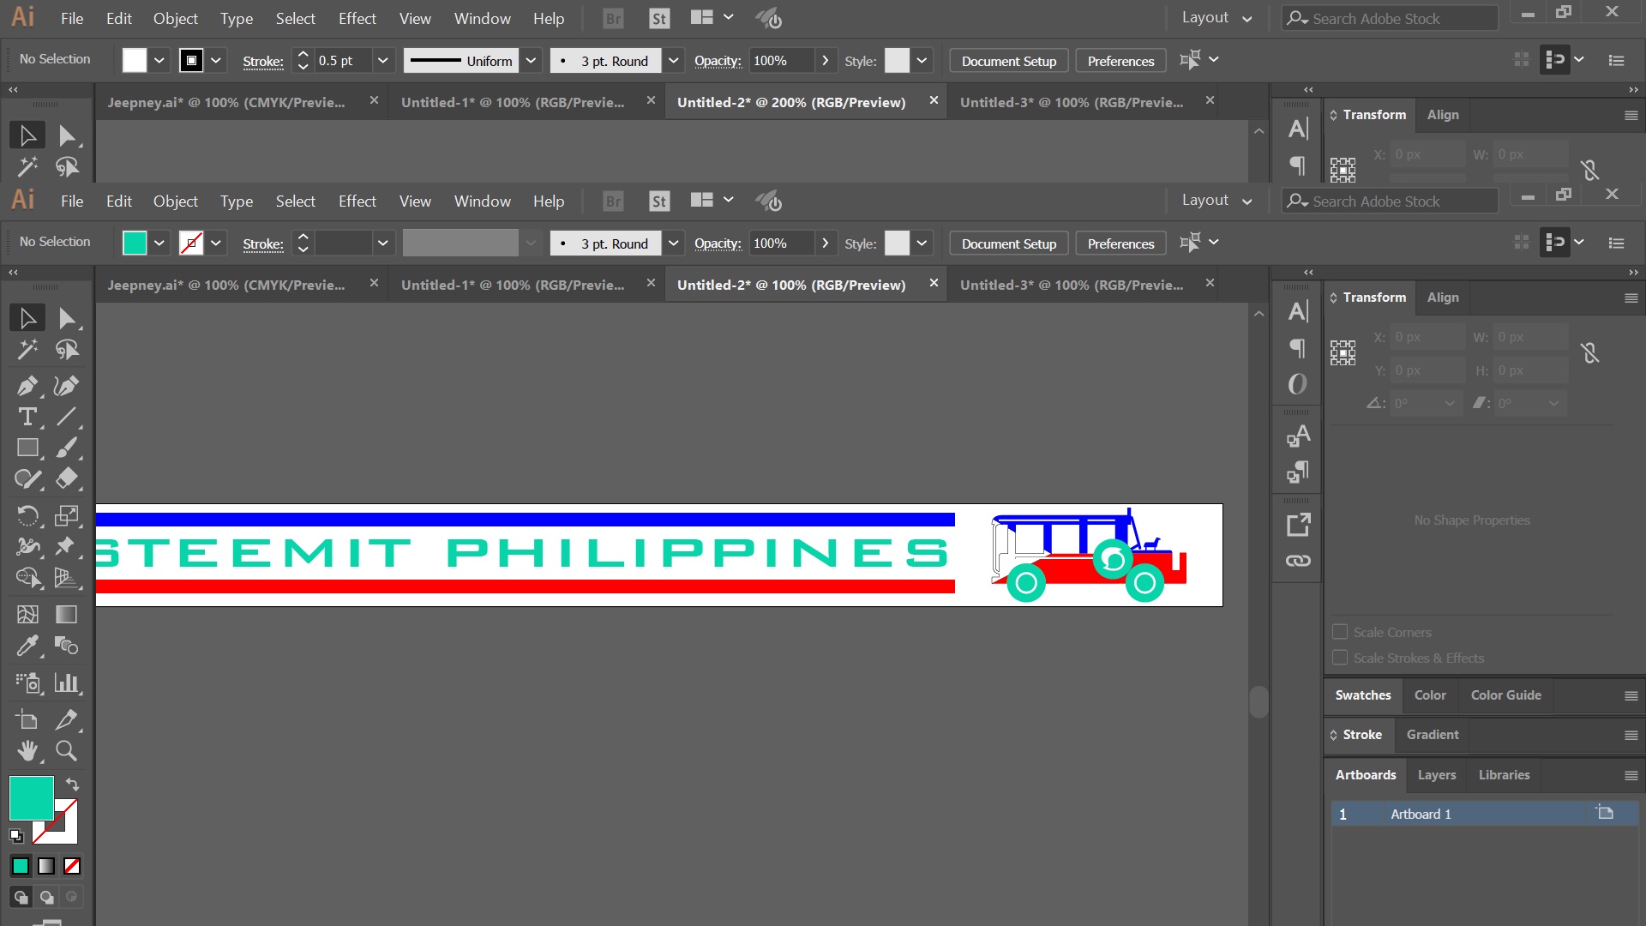Enable Scale Strokes & Effects checkbox
1646x926 pixels.
[x=1340, y=658]
